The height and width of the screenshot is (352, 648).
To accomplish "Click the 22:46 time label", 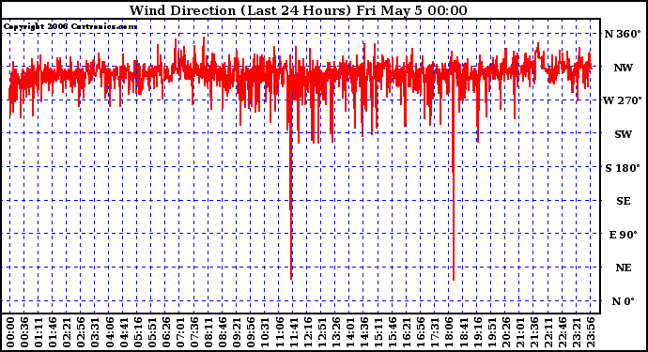I will [562, 332].
